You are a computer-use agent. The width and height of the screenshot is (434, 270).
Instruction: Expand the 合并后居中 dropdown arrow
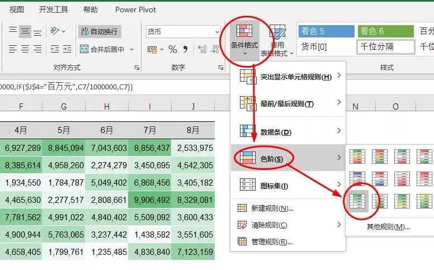pos(132,49)
